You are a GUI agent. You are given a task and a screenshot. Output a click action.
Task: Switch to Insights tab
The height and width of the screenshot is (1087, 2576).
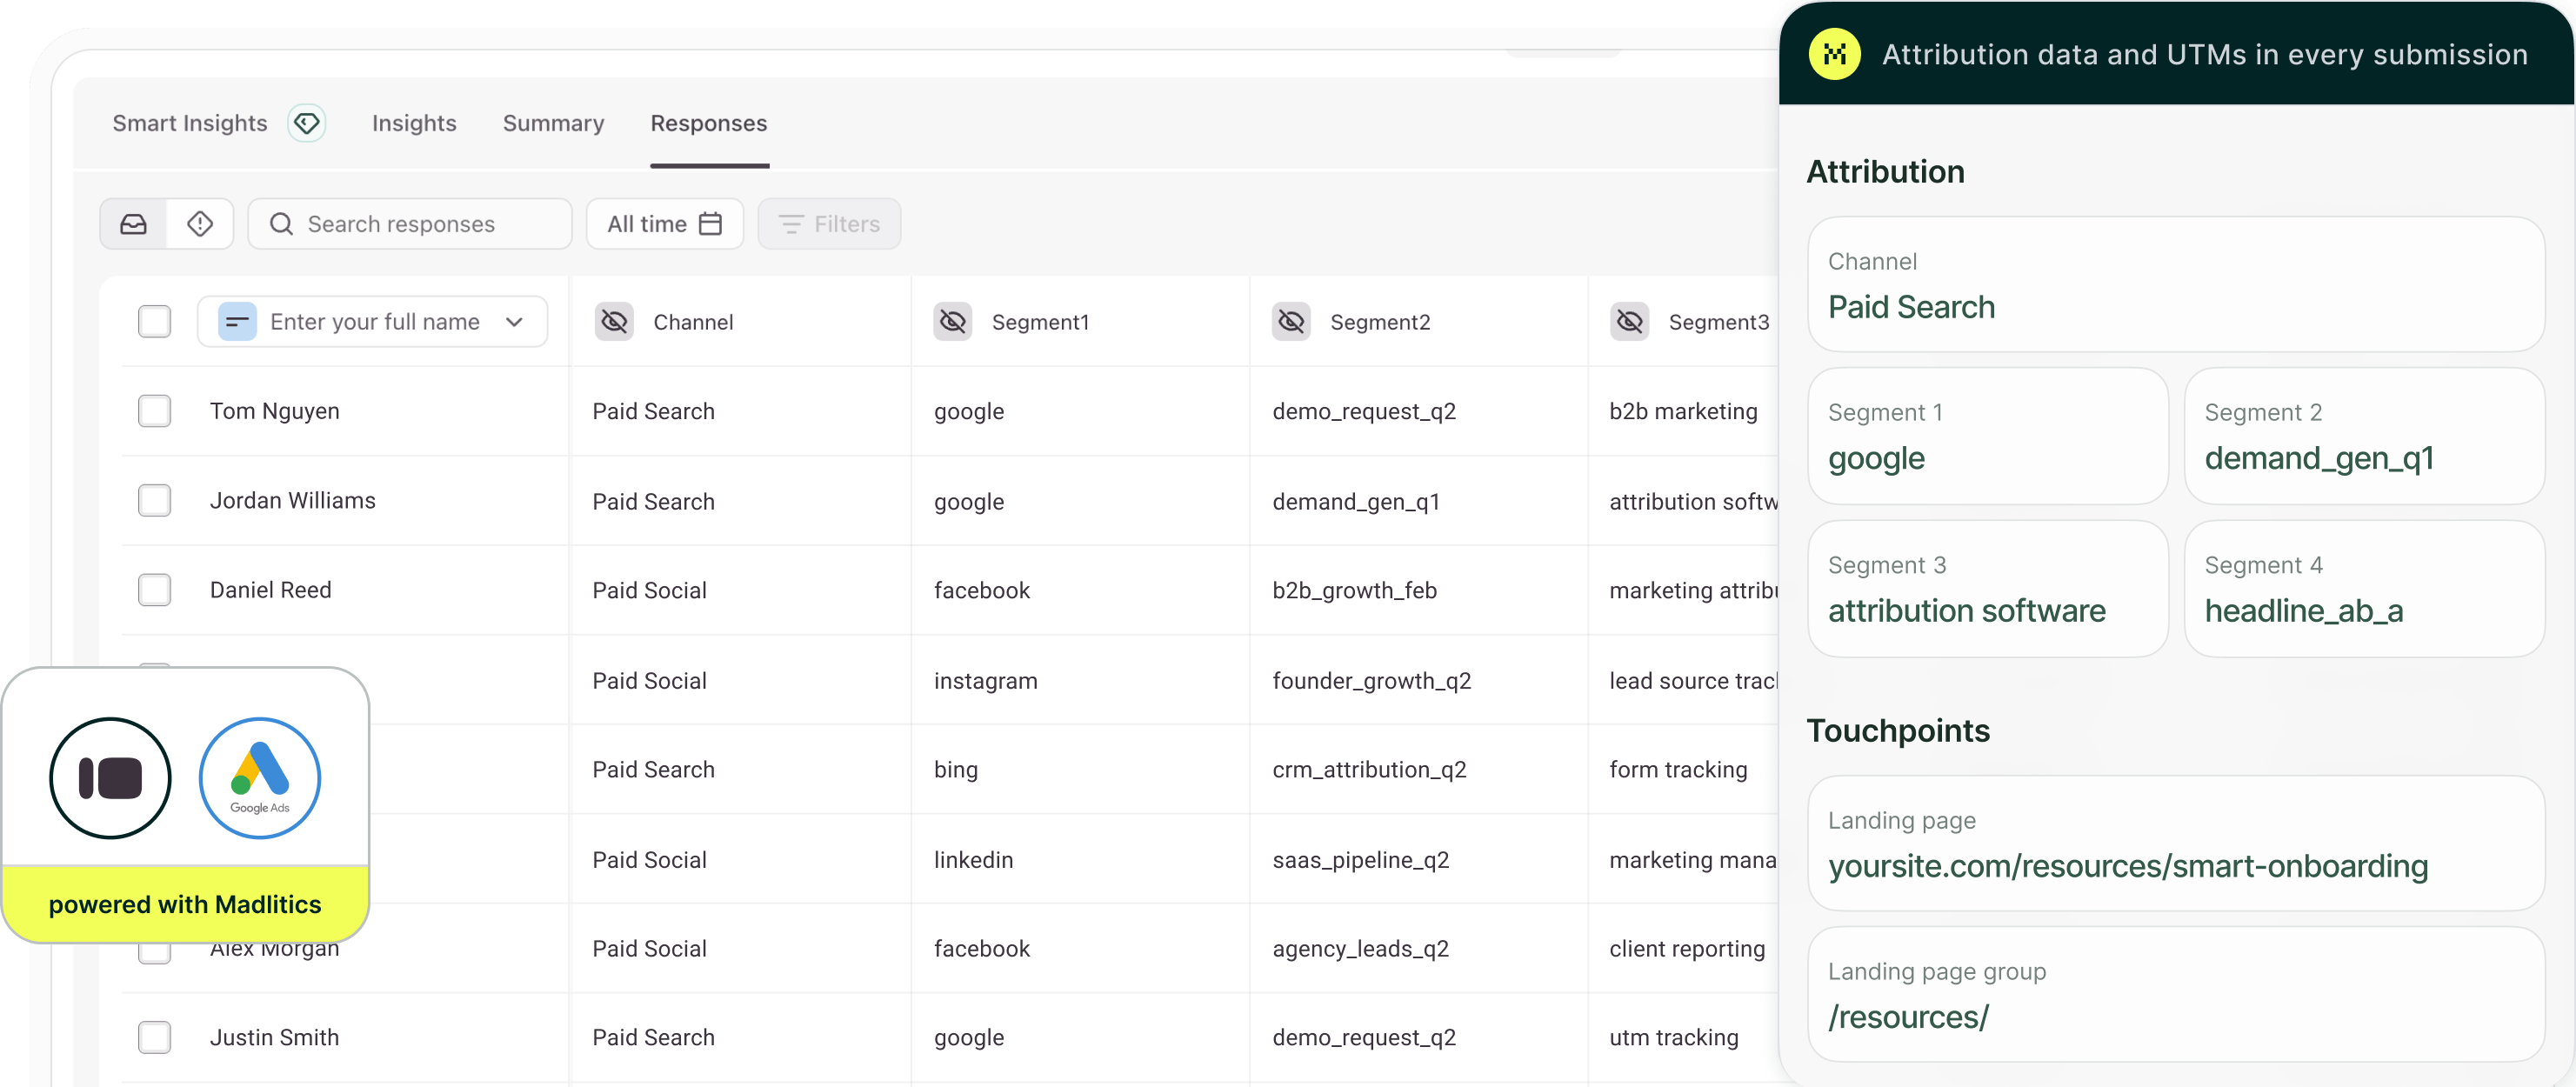[414, 123]
